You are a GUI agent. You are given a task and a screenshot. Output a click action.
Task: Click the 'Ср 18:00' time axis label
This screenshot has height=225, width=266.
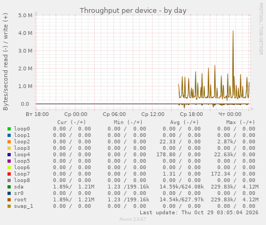click(x=192, y=114)
